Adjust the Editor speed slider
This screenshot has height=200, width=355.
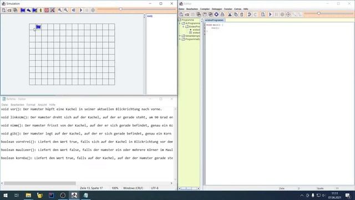319,13
